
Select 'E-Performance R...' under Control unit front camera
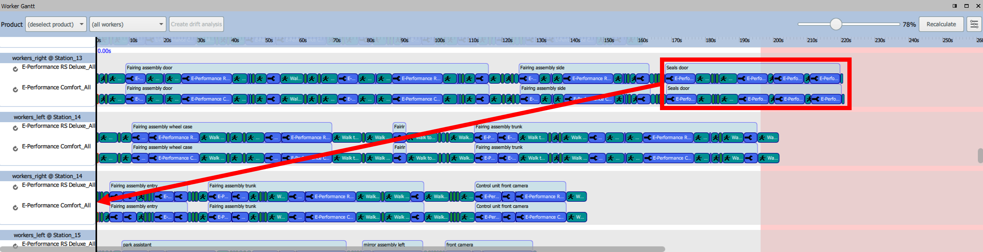[540, 197]
